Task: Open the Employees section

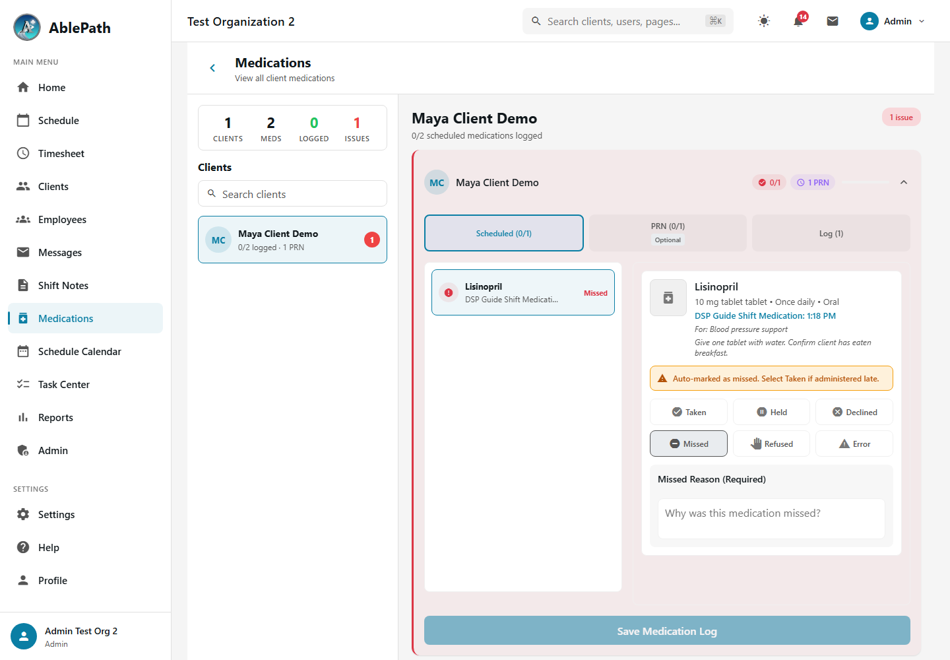Action: (x=85, y=219)
